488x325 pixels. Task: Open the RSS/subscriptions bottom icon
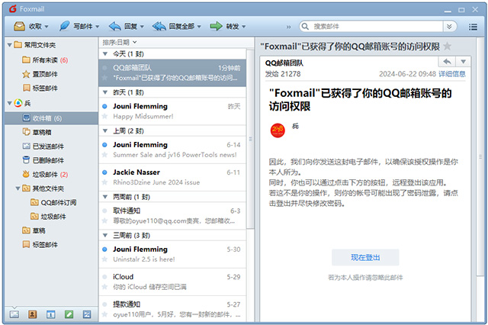click(x=87, y=314)
